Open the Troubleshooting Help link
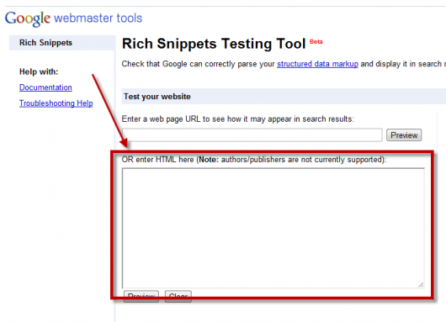The width and height of the screenshot is (446, 322). coord(56,103)
